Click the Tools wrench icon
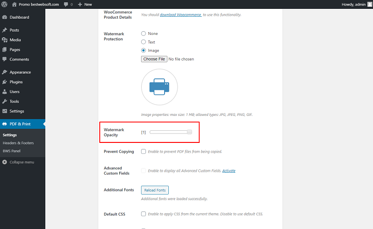This screenshot has width=373, height=229. (x=5, y=101)
